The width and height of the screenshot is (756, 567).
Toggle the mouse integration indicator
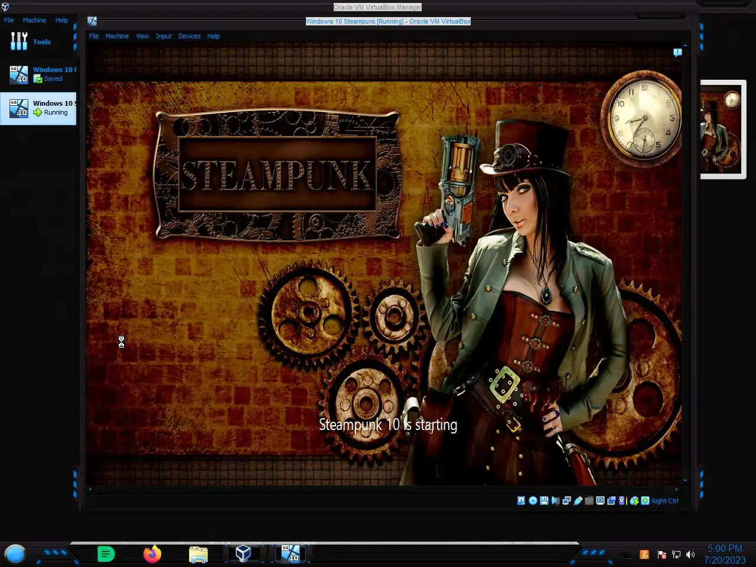point(634,501)
